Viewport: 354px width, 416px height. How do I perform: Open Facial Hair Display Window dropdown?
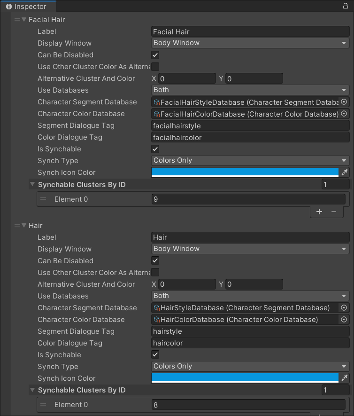pyautogui.click(x=250, y=43)
